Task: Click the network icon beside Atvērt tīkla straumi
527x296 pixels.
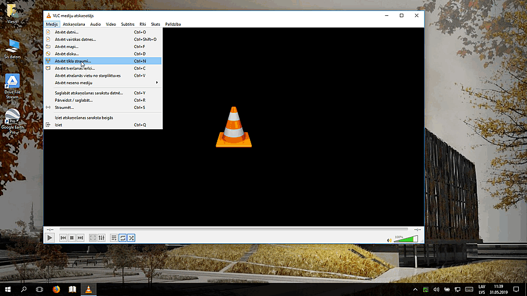Action: tap(48, 61)
